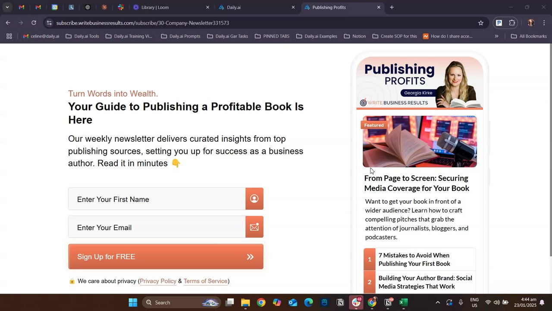Open the Daily.ai Gar Tasks bookmark folder

pos(228,36)
